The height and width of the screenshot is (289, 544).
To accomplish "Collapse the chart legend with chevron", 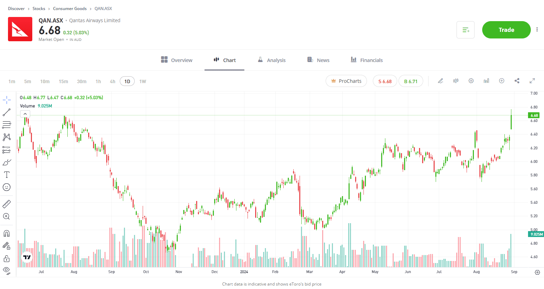I will [25, 114].
